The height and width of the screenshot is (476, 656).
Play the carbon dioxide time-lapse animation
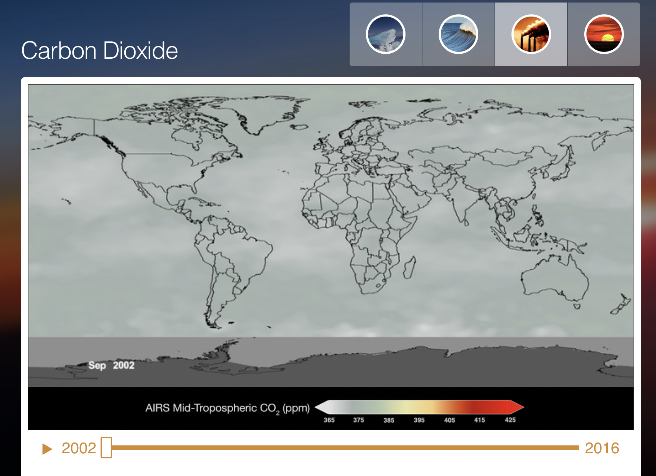[47, 449]
